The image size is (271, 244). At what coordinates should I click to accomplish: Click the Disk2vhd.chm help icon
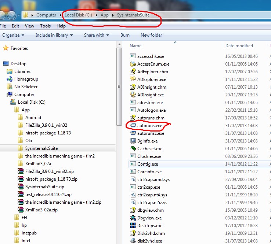tap(133, 233)
